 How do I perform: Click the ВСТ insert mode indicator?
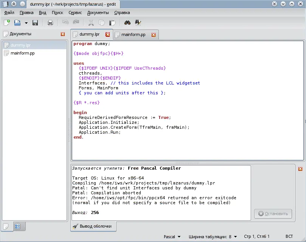(289, 237)
